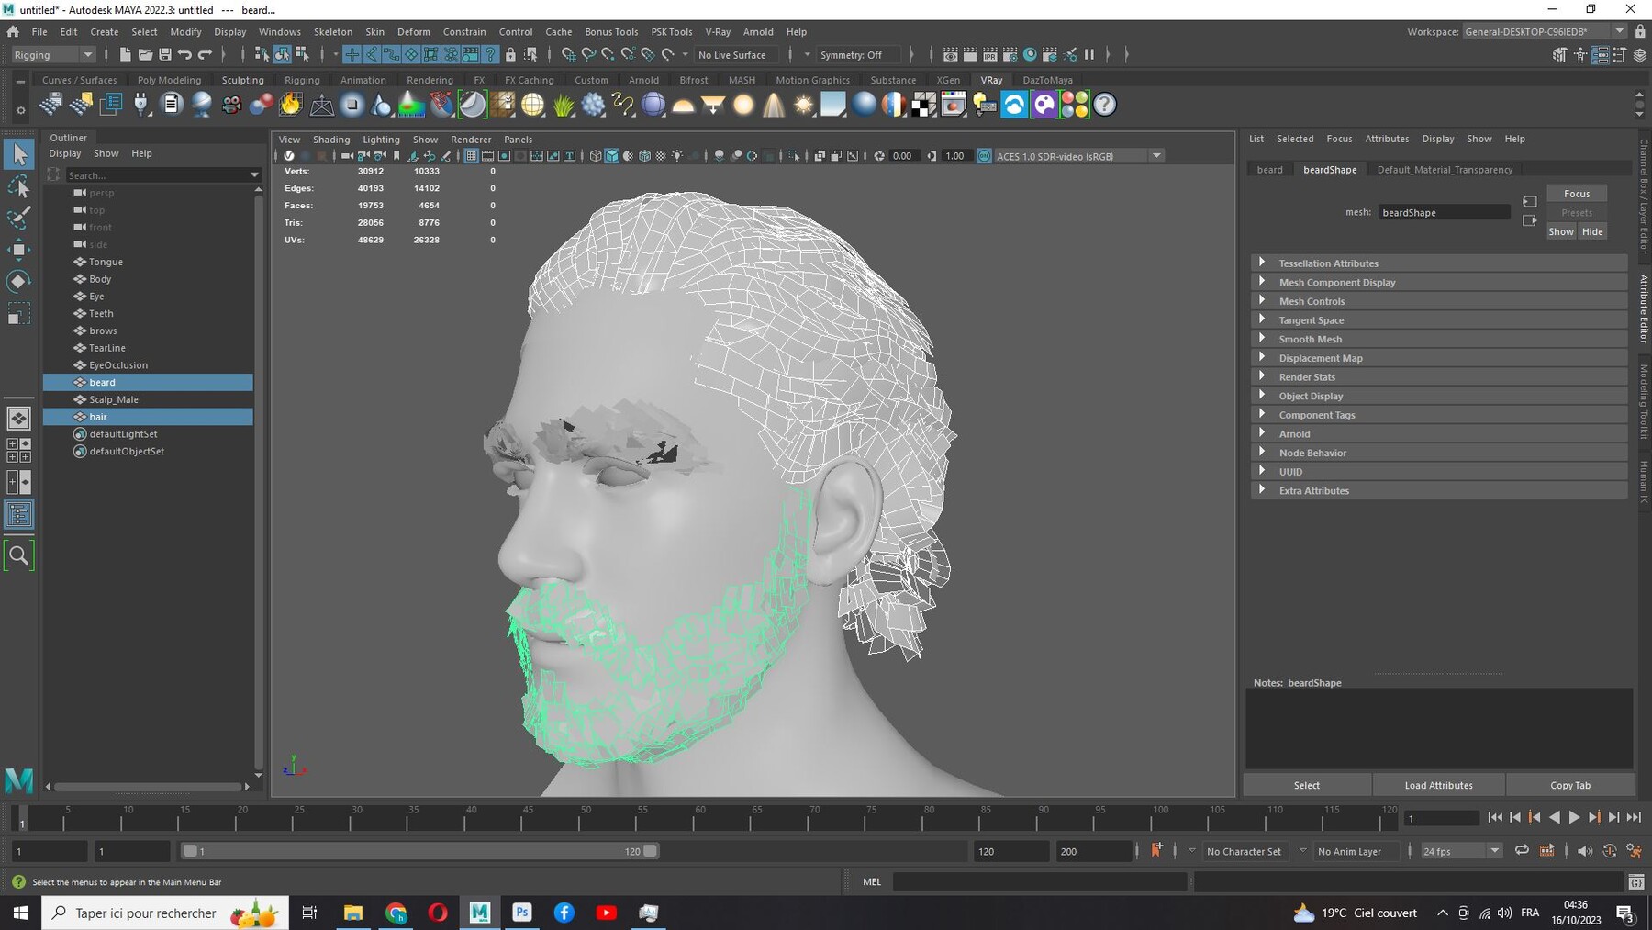Open the Skeleton menu

333,31
